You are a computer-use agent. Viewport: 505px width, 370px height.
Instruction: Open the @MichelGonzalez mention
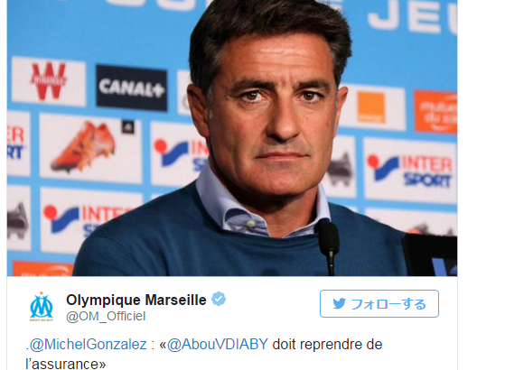[x=88, y=344]
